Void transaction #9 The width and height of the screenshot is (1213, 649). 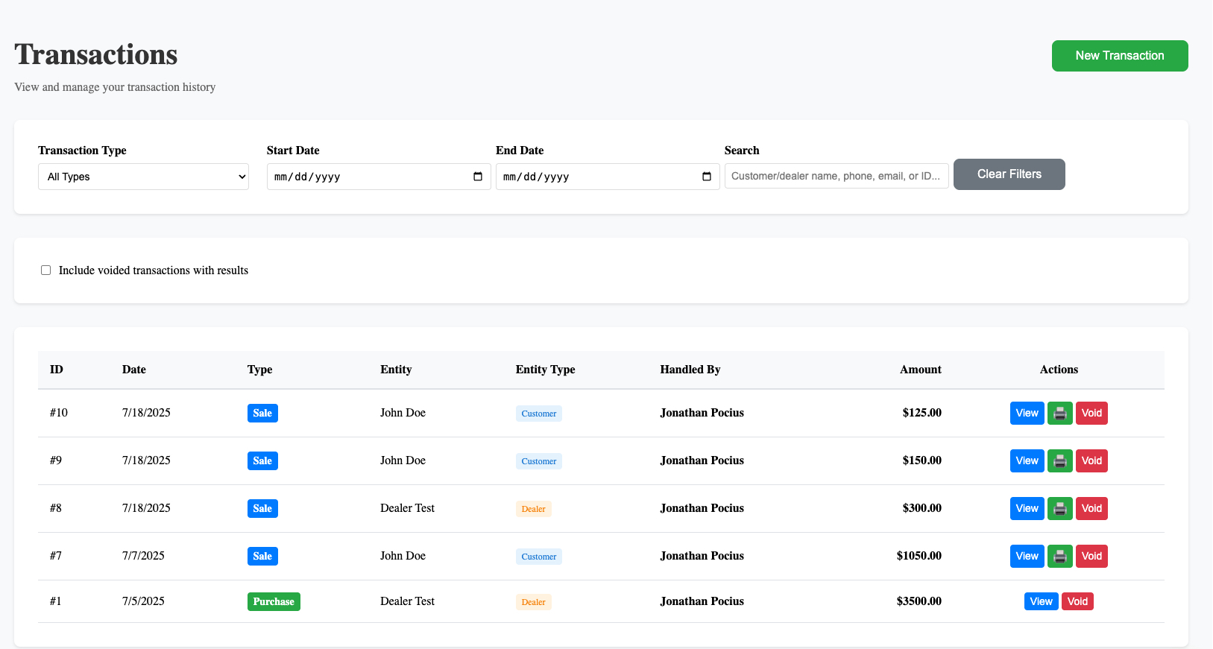click(1091, 460)
